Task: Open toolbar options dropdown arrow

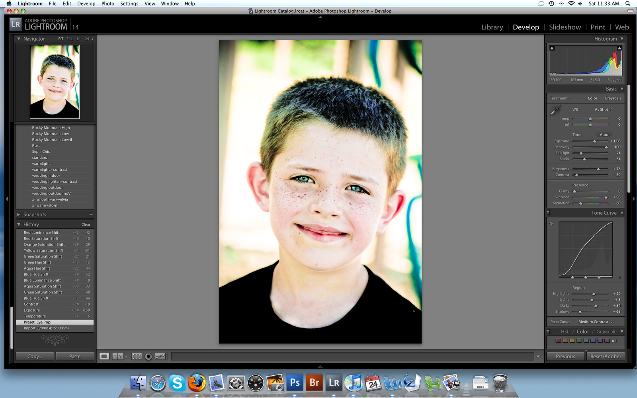Action: (538, 357)
